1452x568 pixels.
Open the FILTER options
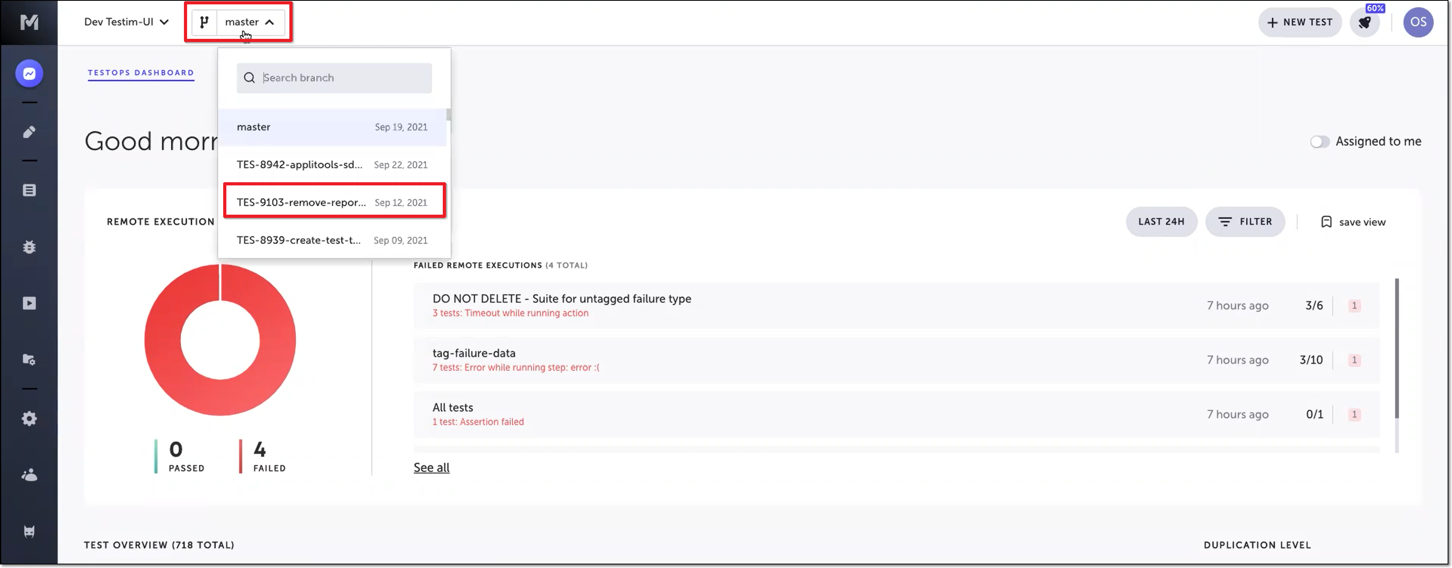click(x=1245, y=221)
